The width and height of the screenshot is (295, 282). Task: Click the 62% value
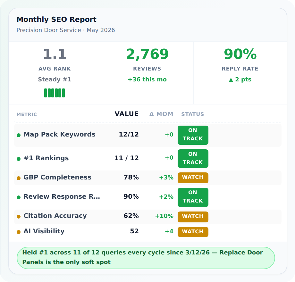(x=131, y=216)
